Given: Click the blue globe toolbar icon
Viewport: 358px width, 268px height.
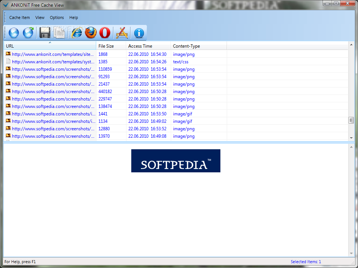Looking at the screenshot, I should 14,33.
